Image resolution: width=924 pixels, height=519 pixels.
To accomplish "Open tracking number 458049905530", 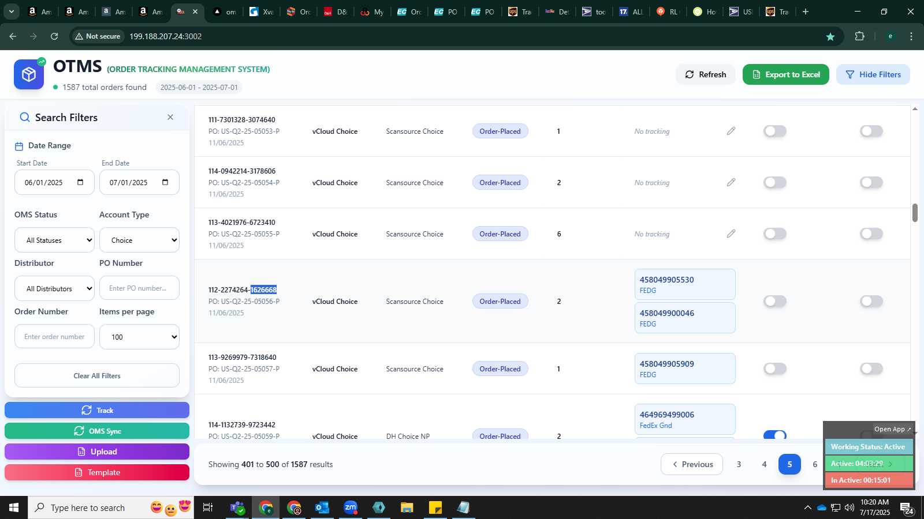I will pyautogui.click(x=684, y=284).
